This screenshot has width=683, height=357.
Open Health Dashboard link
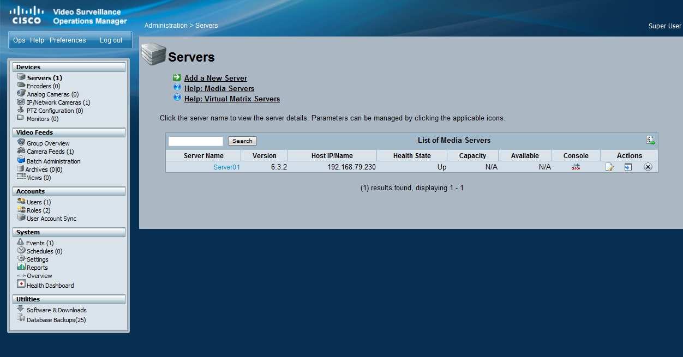click(50, 286)
